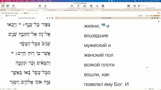This screenshot has height=90, width=161.
Task: Open the Amplify menu
Action: (39, 1)
